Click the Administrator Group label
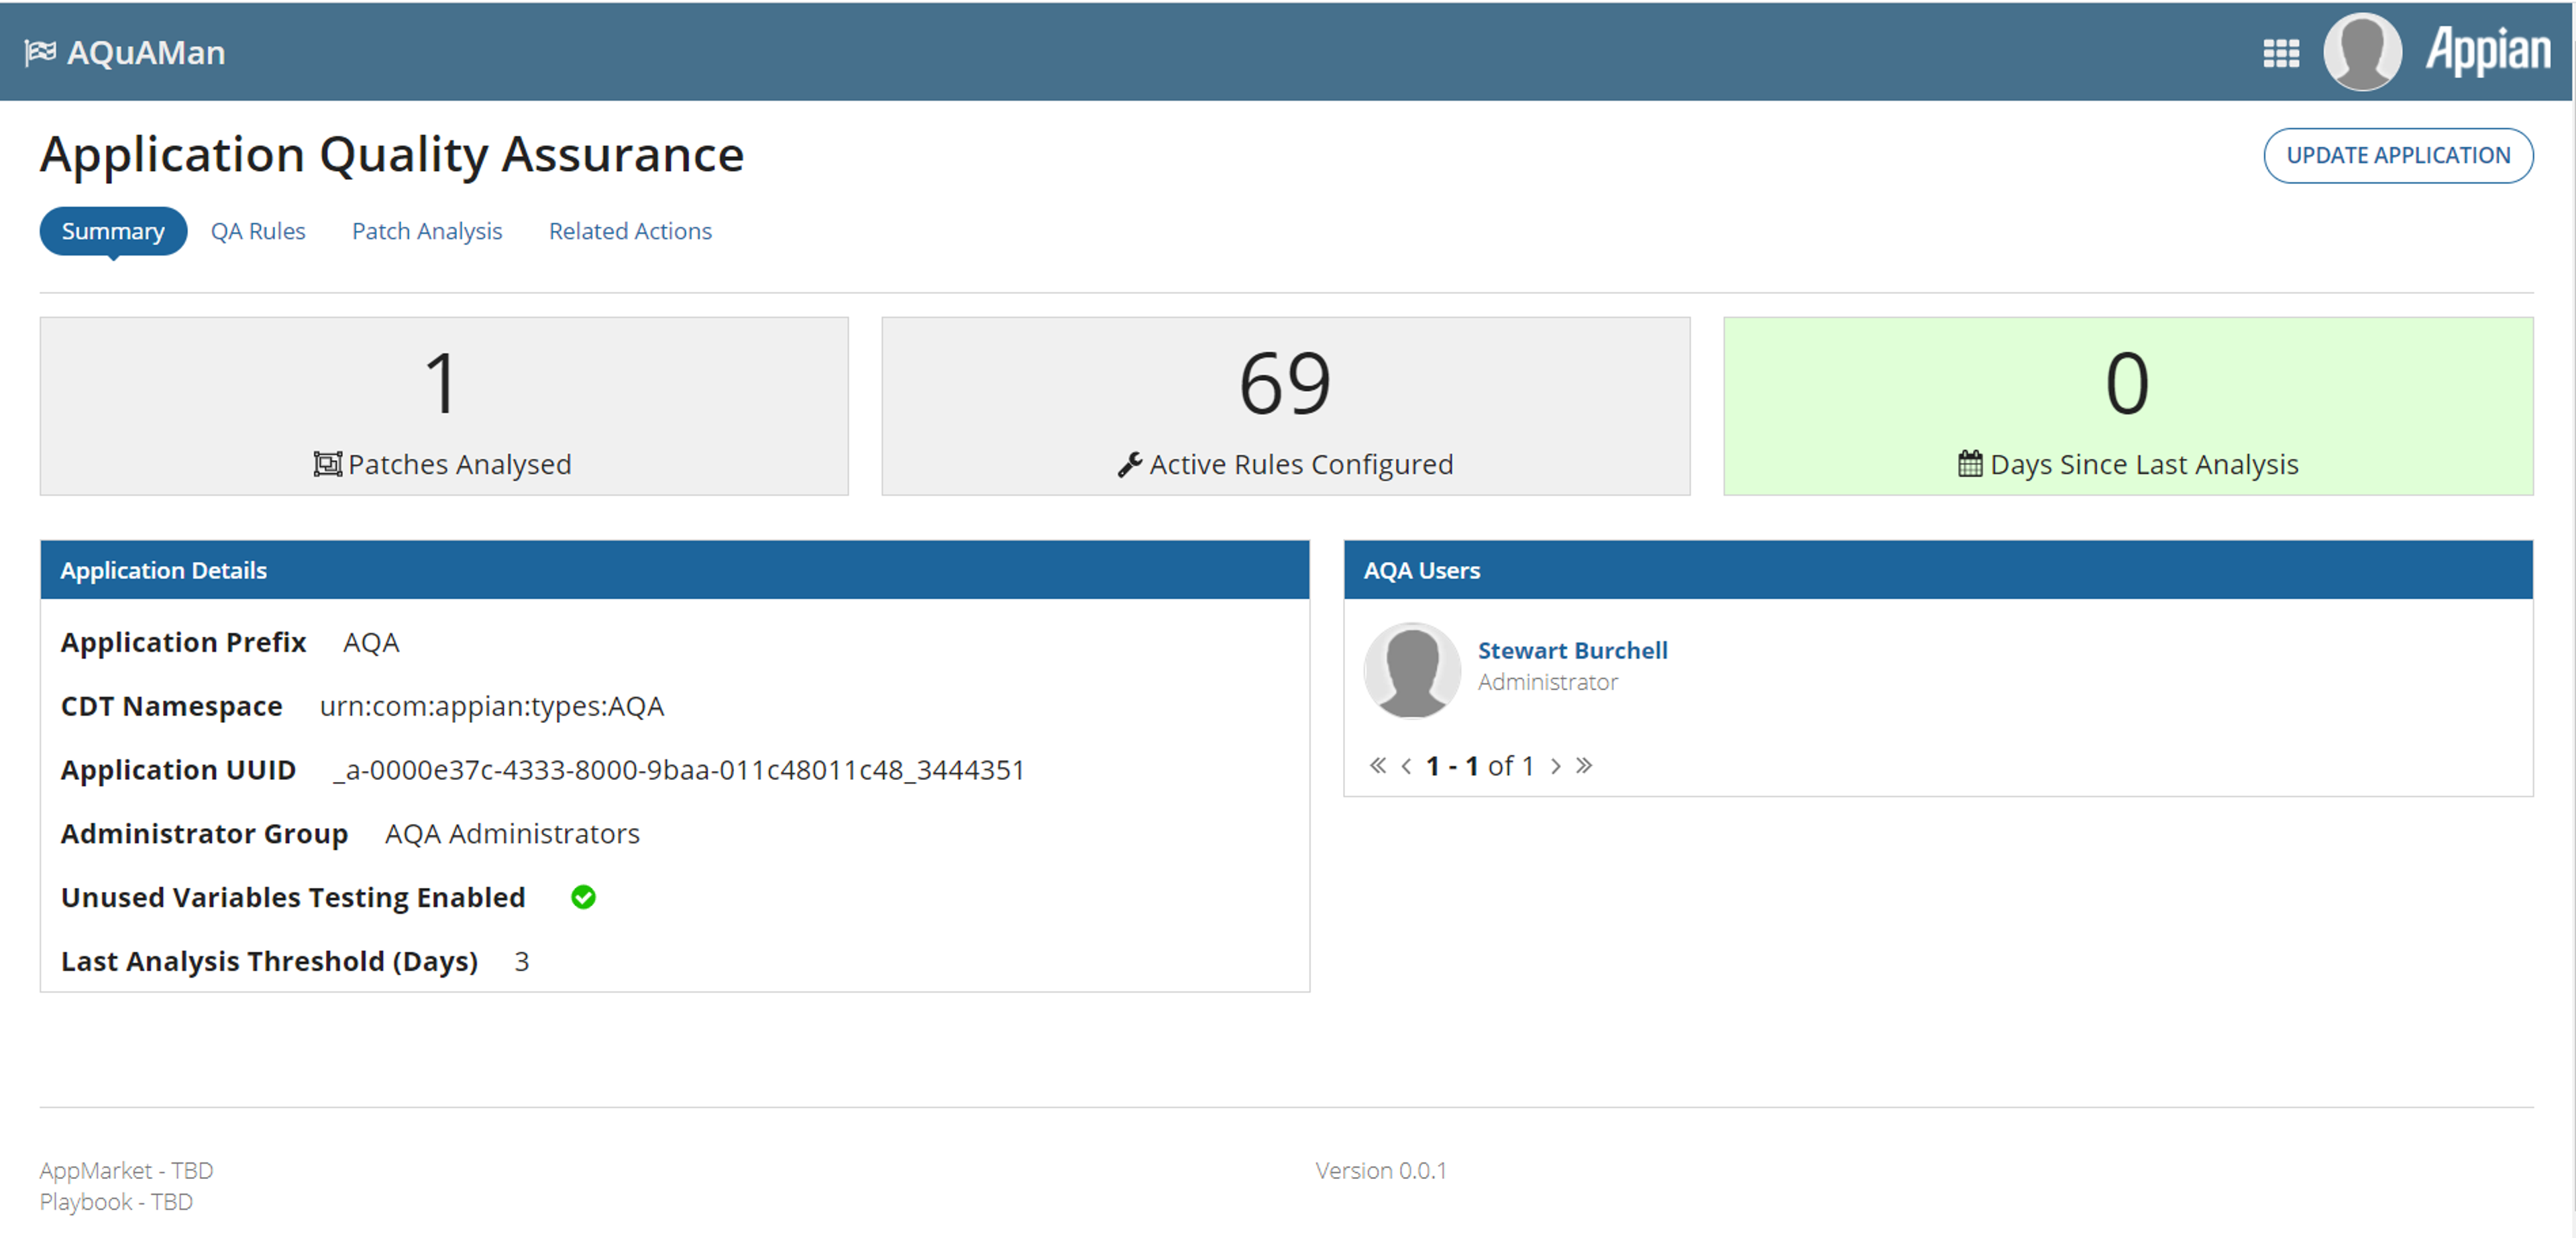 204,833
